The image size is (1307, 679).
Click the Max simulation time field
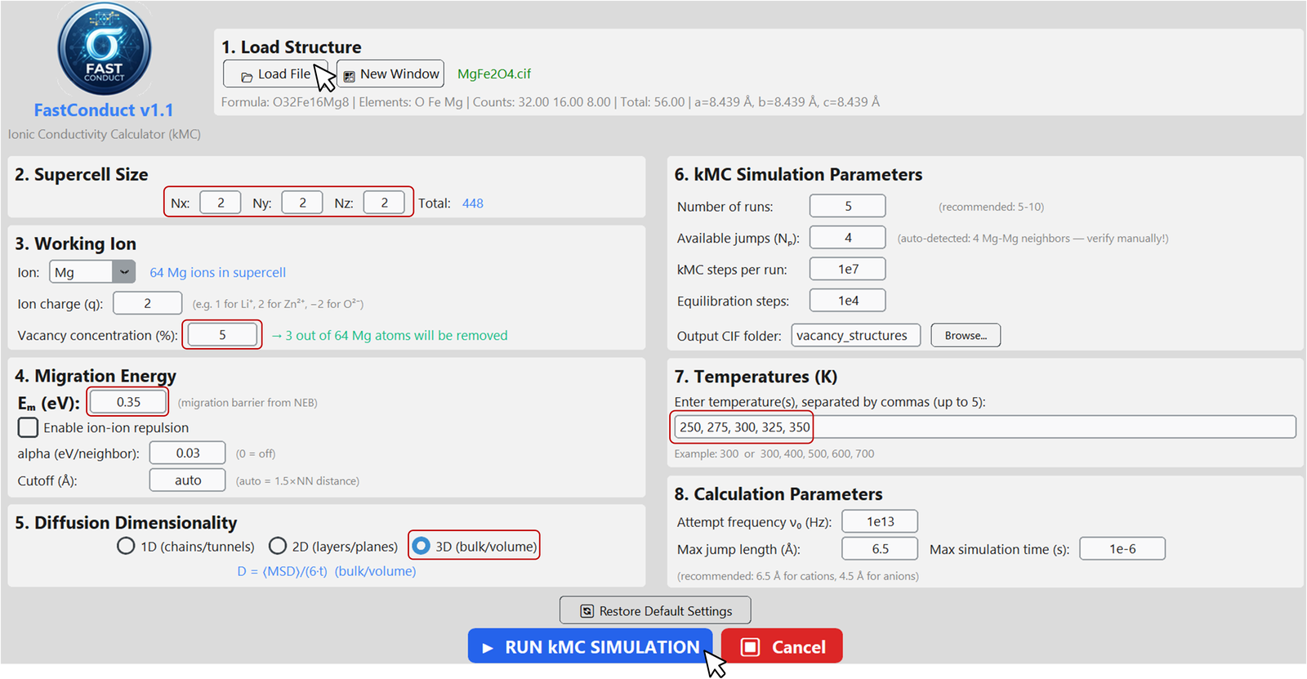pos(1122,549)
